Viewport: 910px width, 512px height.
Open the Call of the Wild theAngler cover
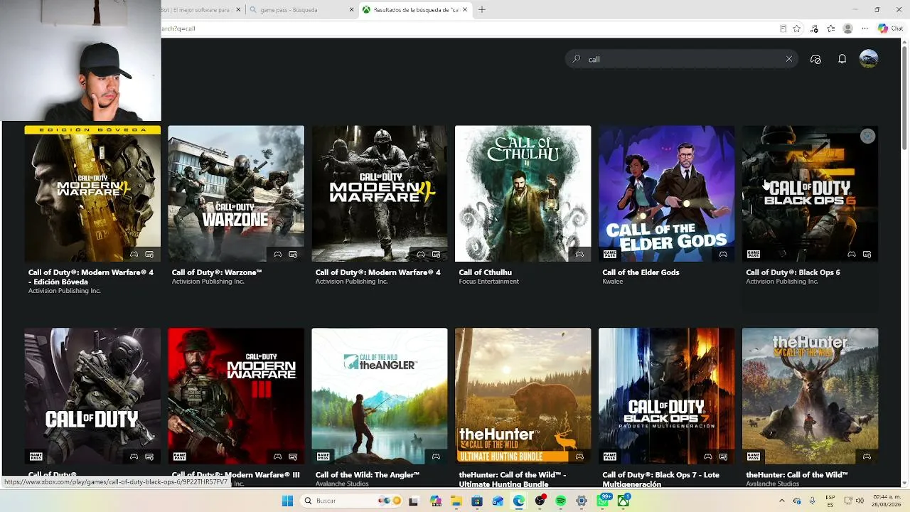coord(380,395)
